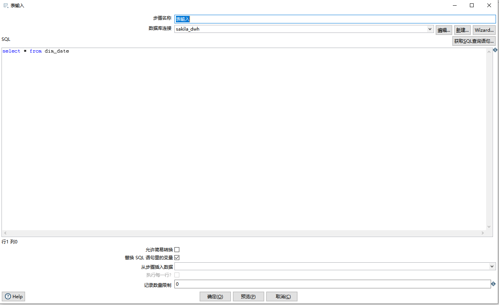Click the variable indicator icon beside the SQL editor
This screenshot has height=305, width=499.
[x=495, y=50]
